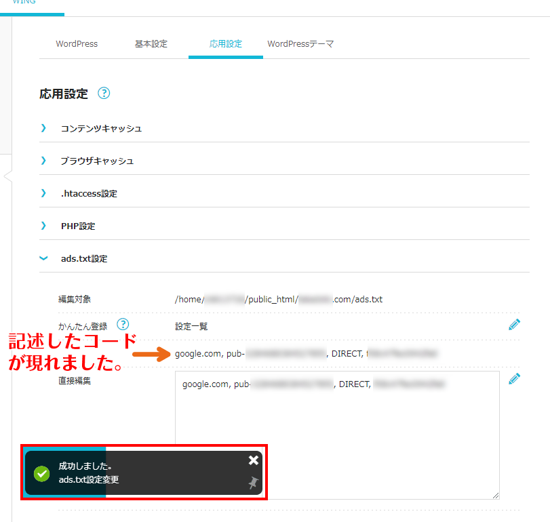Select 応用設定 tab
The height and width of the screenshot is (522, 550).
226,44
